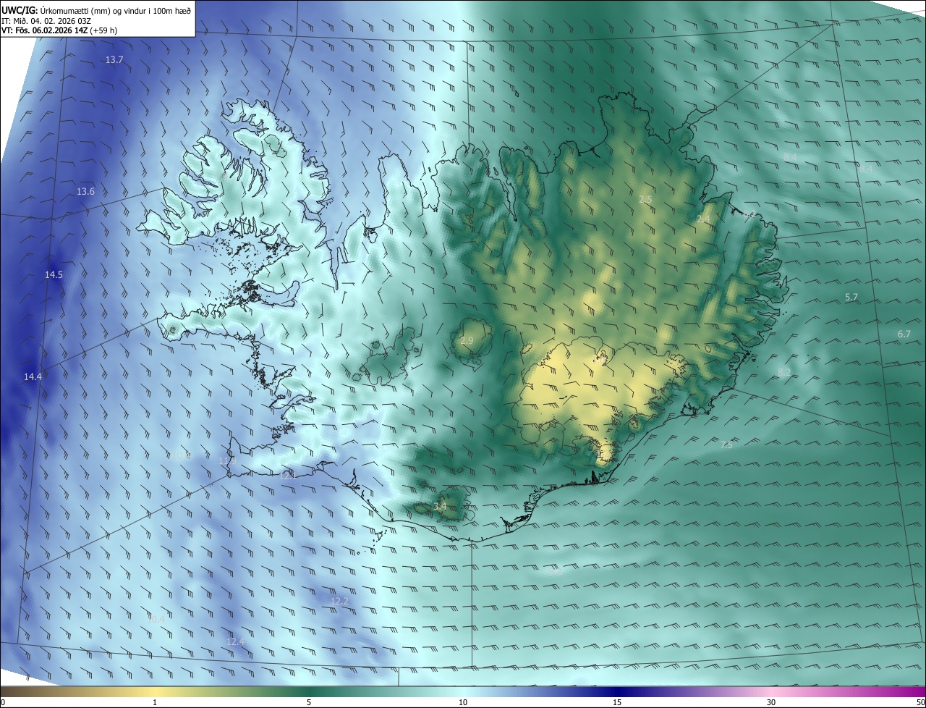Viewport: 926px width, 708px height.
Task: Click the 5.7 value label
Action: [851, 298]
